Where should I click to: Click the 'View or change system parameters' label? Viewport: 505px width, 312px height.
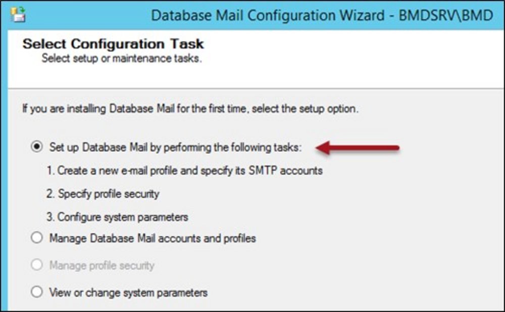128,292
